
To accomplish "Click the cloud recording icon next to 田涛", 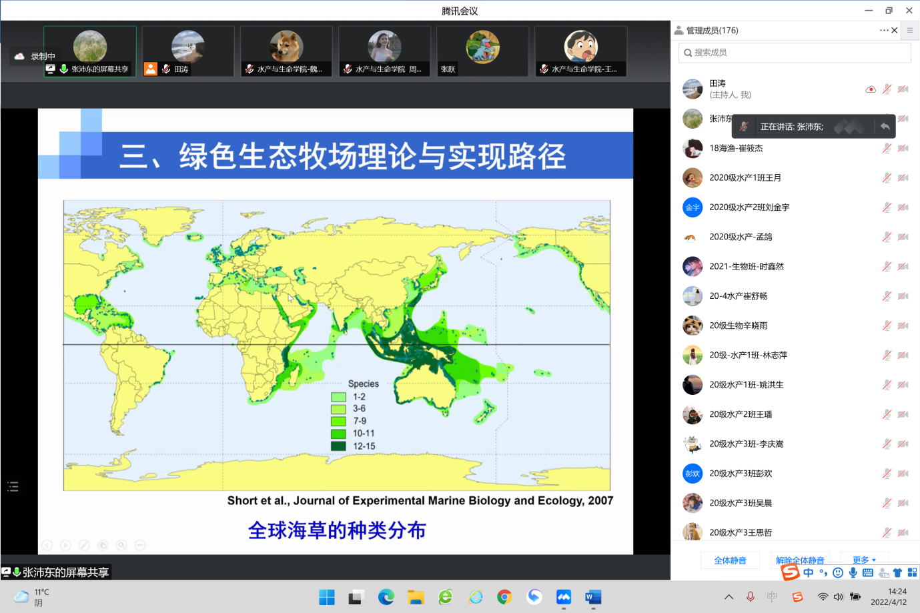I will point(870,89).
